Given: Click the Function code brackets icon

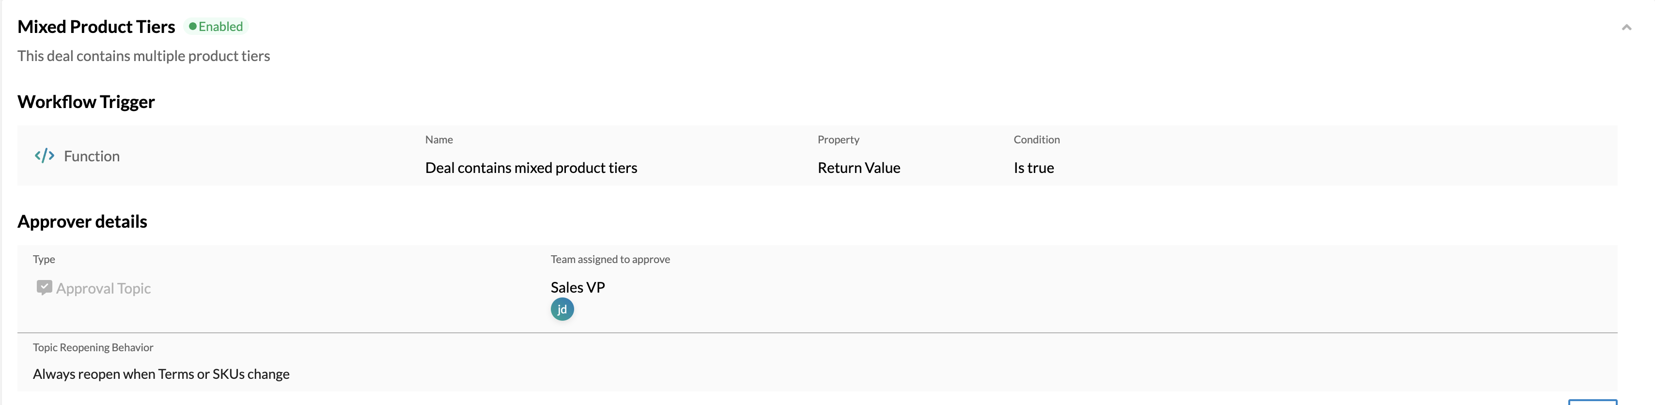Looking at the screenshot, I should [x=45, y=156].
